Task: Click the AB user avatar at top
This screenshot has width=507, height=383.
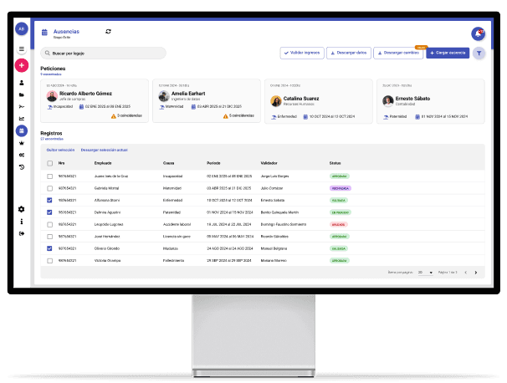Action: [22, 28]
